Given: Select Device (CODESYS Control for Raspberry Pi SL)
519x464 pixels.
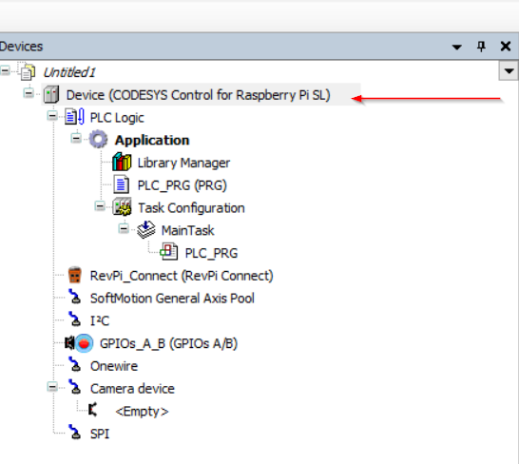Looking at the screenshot, I should (199, 95).
